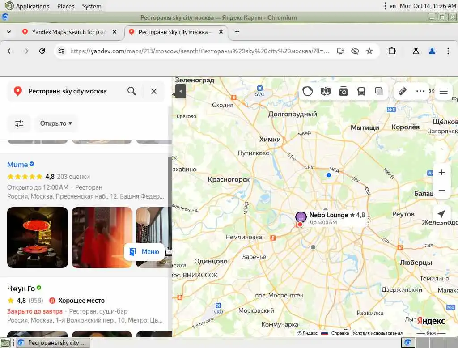Click the clock Mon Oct 14
The height and width of the screenshot is (348, 458).
428,6
